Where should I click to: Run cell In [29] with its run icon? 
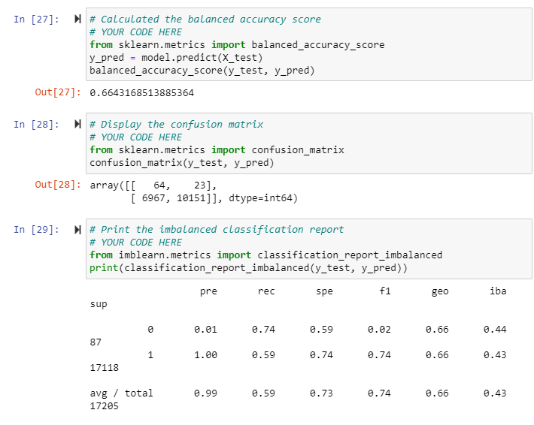77,230
